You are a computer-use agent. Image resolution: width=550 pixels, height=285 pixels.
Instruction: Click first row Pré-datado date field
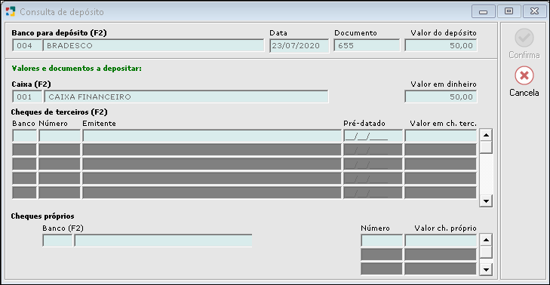click(x=373, y=136)
